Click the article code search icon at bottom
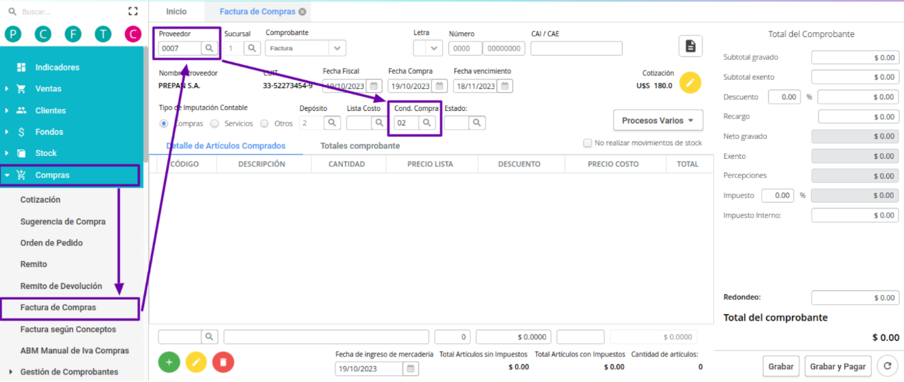Screen dimensions: 904x382 pyautogui.click(x=210, y=337)
